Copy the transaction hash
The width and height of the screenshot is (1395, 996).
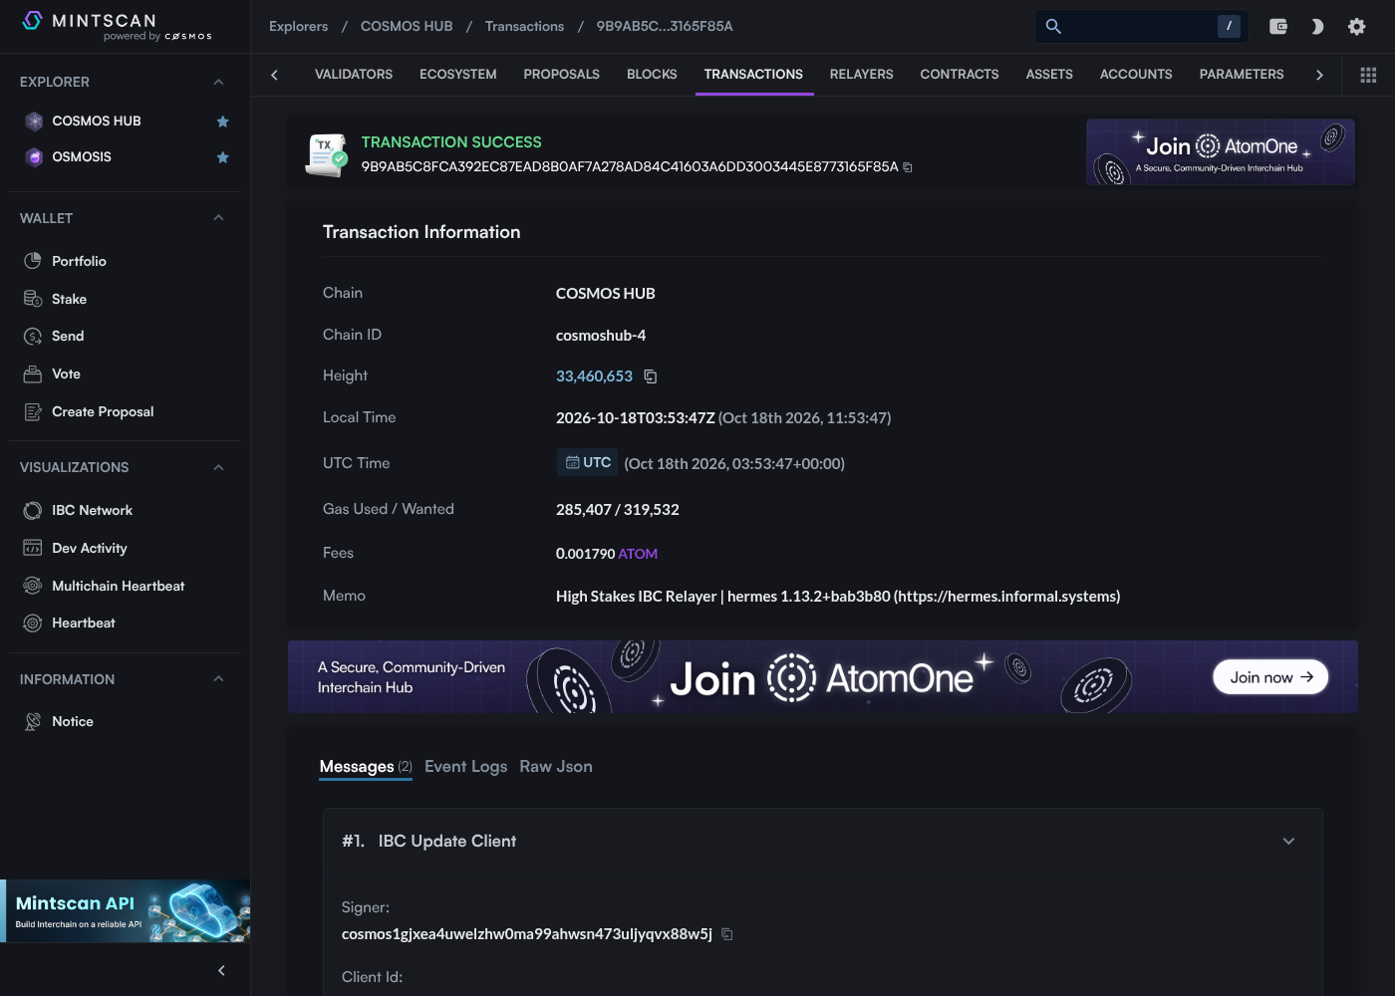pyautogui.click(x=908, y=167)
